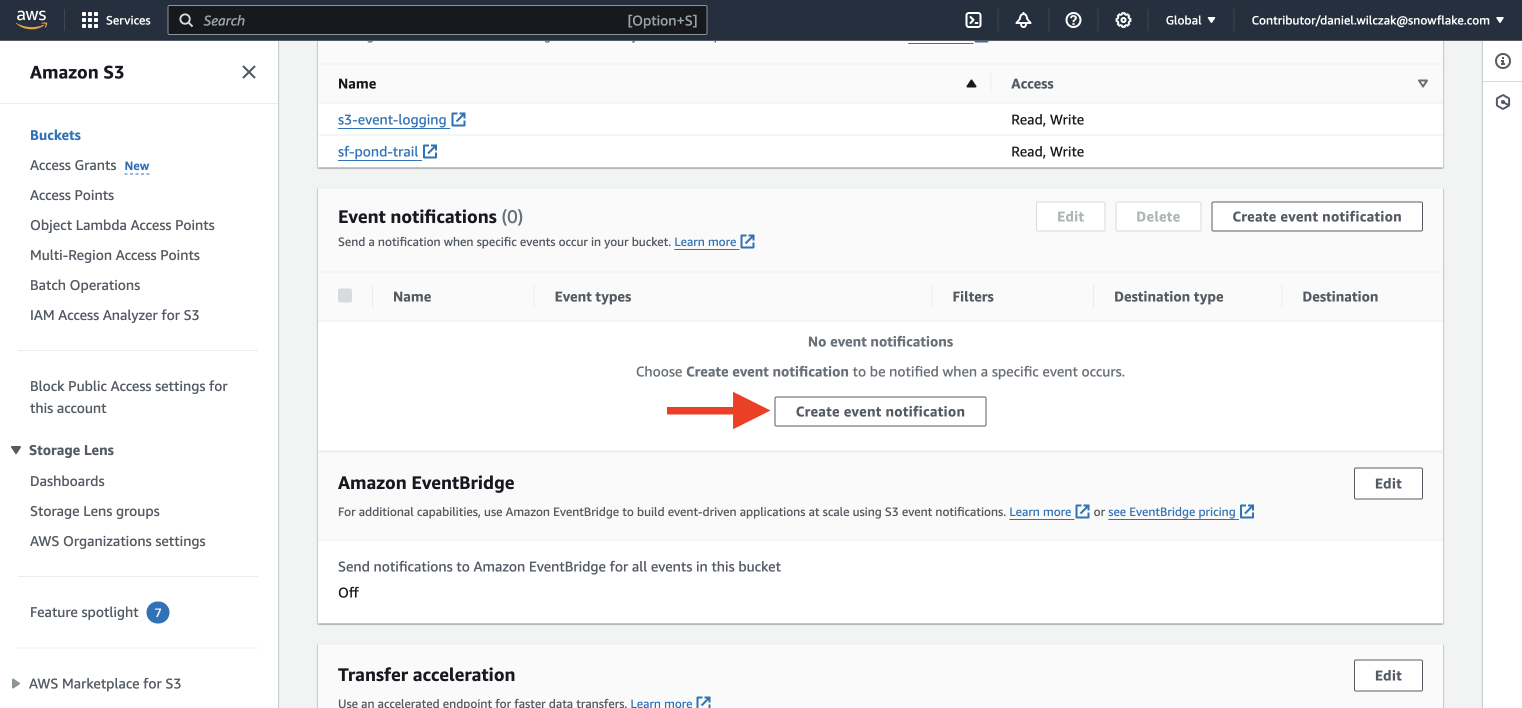Go to Buckets in sidebar
Image resolution: width=1522 pixels, height=708 pixels.
click(x=55, y=134)
